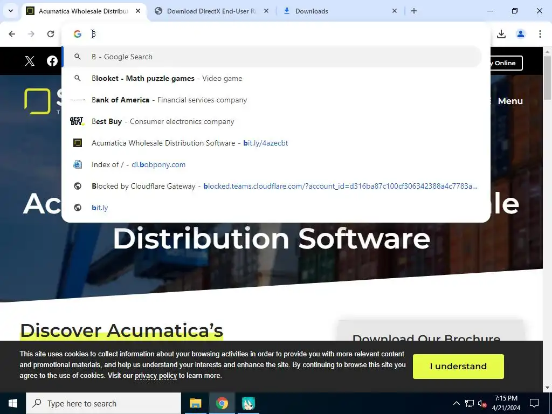The height and width of the screenshot is (414, 552).
Task: Open the Chrome three-dot menu
Action: point(540,34)
